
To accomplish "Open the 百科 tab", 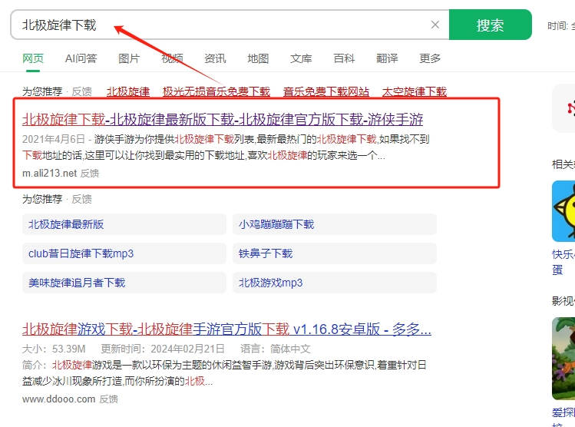I will coord(344,58).
